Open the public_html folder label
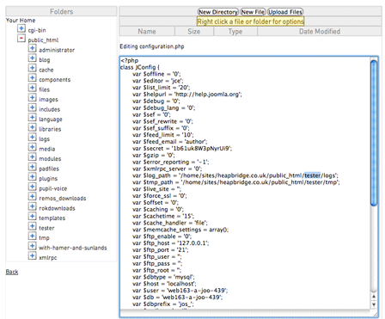Viewport: 385px width, 319px height. coord(43,40)
